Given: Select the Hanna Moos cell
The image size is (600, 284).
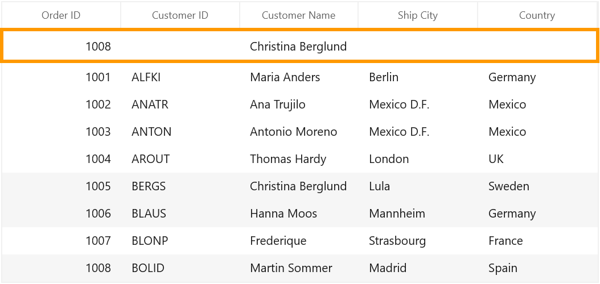Looking at the screenshot, I should coord(299,214).
